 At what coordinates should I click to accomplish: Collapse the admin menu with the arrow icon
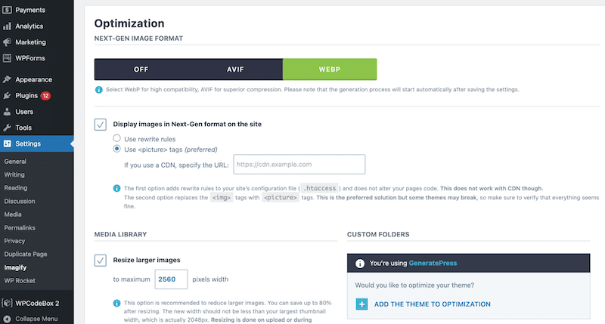[7, 319]
